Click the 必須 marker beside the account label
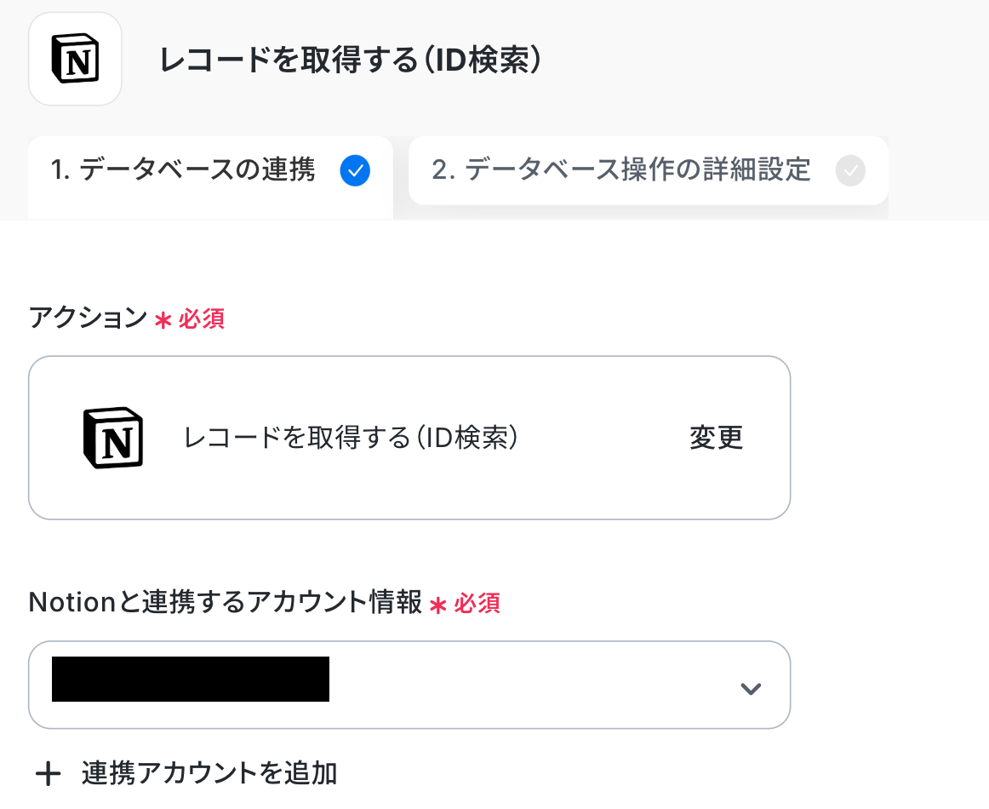This screenshot has width=989, height=809. click(x=477, y=604)
